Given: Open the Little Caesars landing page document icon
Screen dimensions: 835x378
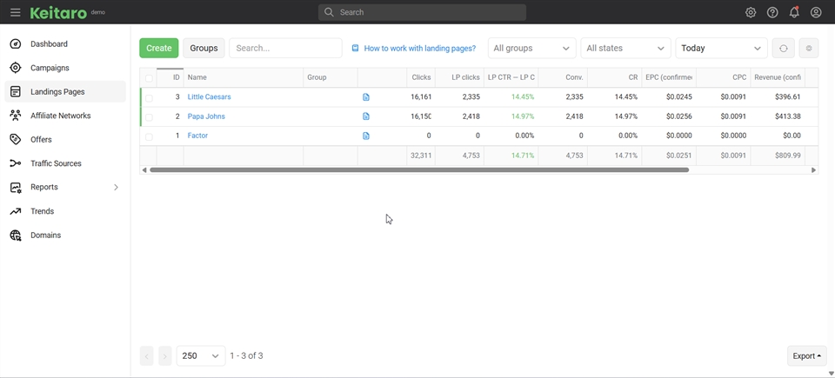Looking at the screenshot, I should tap(366, 97).
